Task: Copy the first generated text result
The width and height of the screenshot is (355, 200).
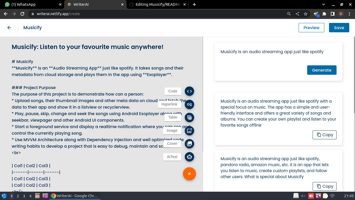Action: click(325, 135)
